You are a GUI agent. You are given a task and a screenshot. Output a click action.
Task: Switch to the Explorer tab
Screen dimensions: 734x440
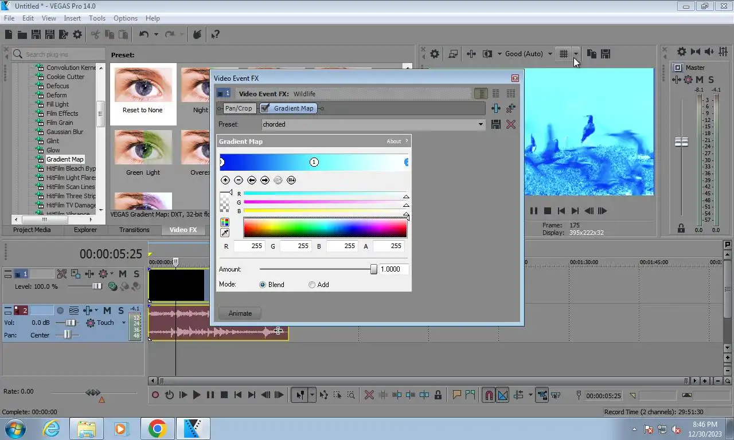coord(85,230)
